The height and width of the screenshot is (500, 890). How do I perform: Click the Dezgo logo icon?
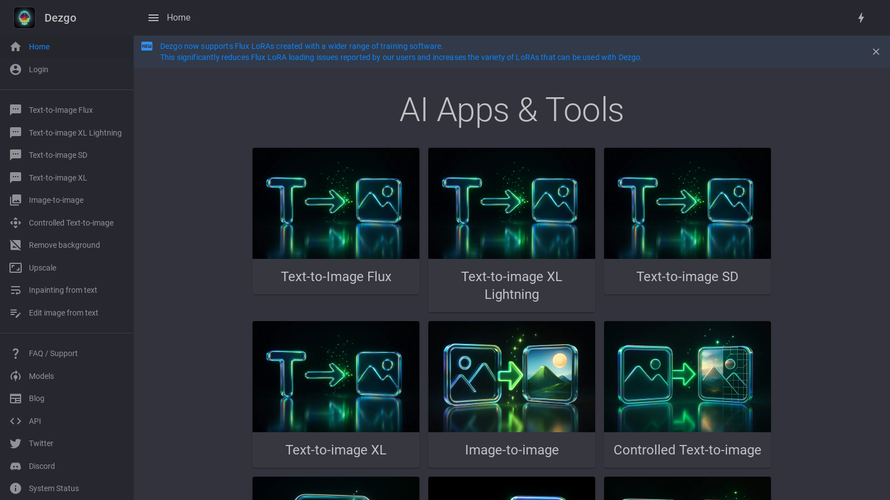click(x=24, y=18)
